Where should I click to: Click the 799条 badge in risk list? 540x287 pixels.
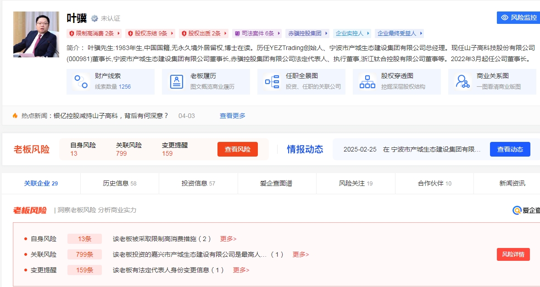(x=85, y=254)
